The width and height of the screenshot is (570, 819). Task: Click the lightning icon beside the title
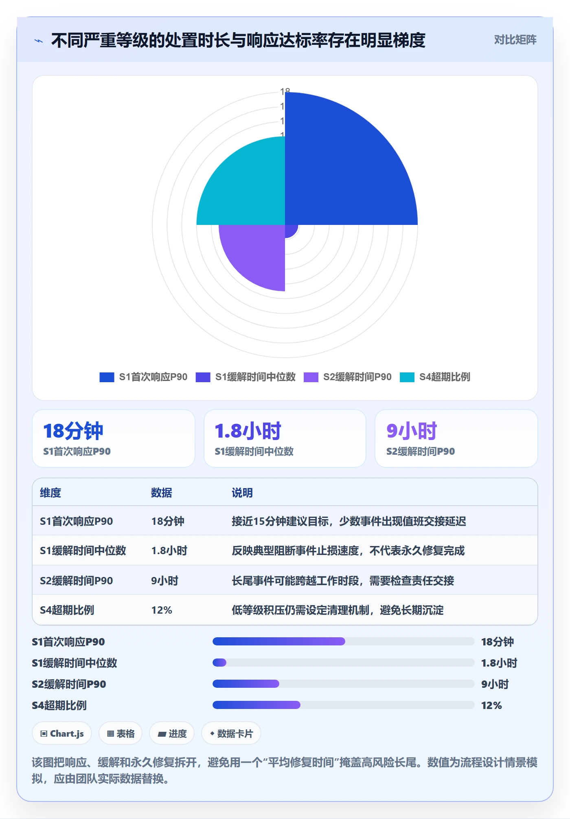point(39,41)
